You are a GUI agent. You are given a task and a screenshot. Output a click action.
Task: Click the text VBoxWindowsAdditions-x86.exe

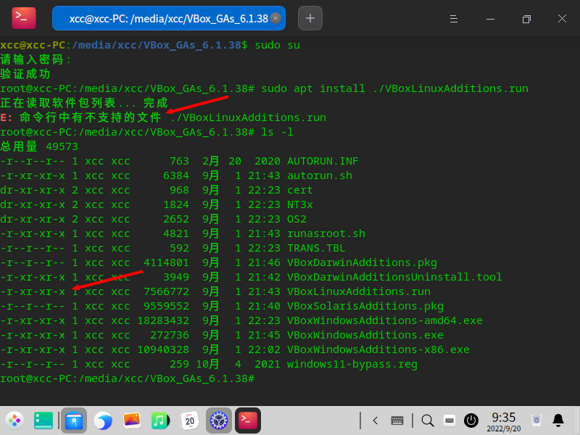click(378, 349)
